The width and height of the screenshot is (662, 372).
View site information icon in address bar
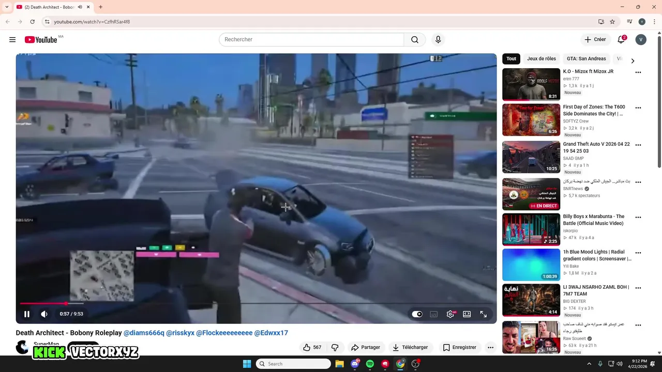point(47,22)
